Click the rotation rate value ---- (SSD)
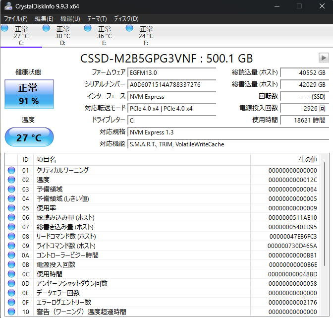 [x=305, y=97]
